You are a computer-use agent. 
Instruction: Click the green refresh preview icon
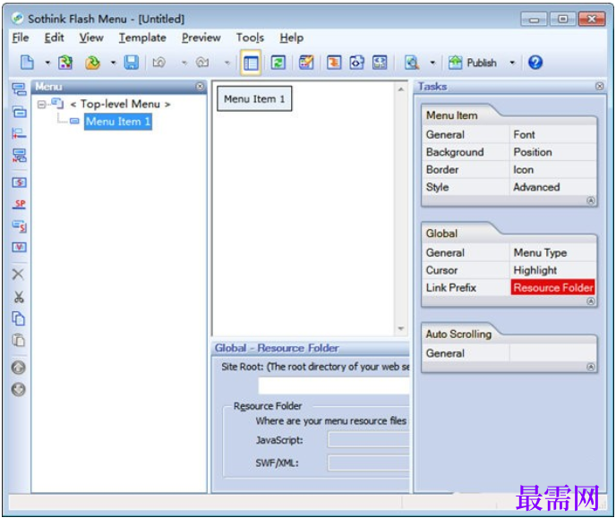click(x=278, y=63)
